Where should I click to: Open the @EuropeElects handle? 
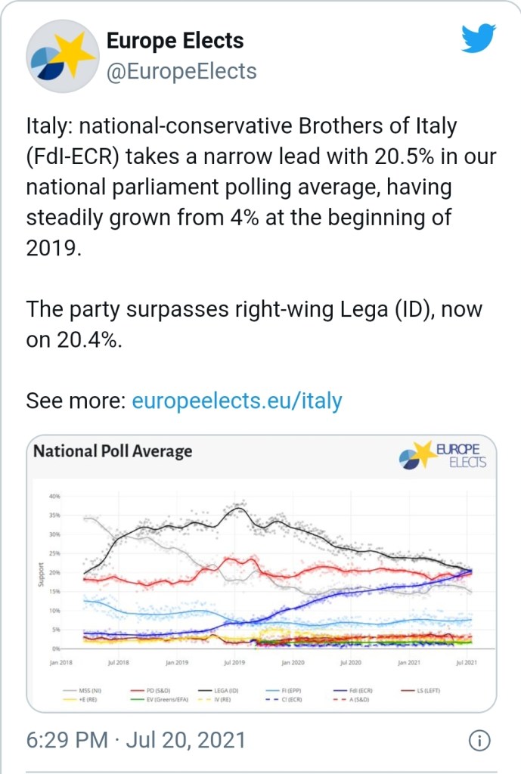point(181,71)
